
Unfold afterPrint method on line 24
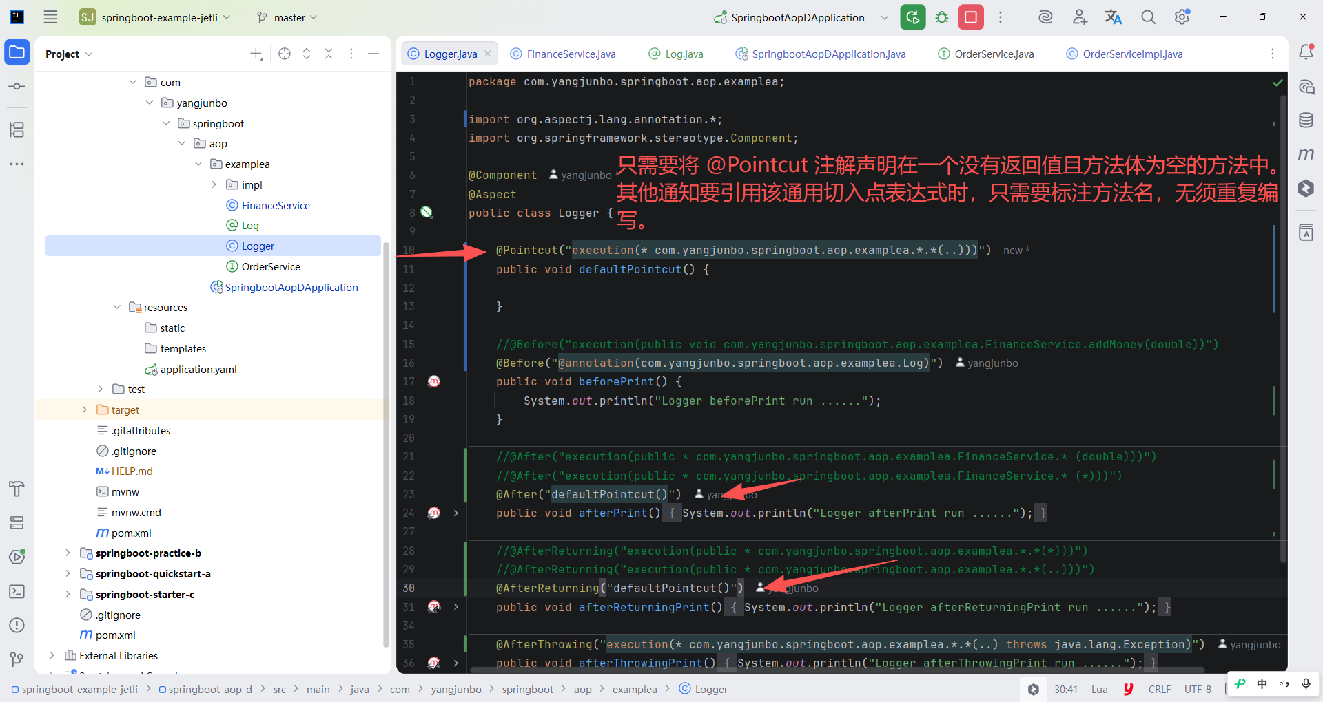pyautogui.click(x=456, y=513)
